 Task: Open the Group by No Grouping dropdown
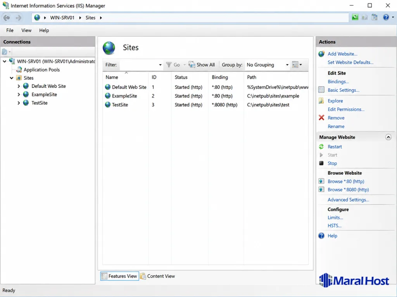click(268, 65)
